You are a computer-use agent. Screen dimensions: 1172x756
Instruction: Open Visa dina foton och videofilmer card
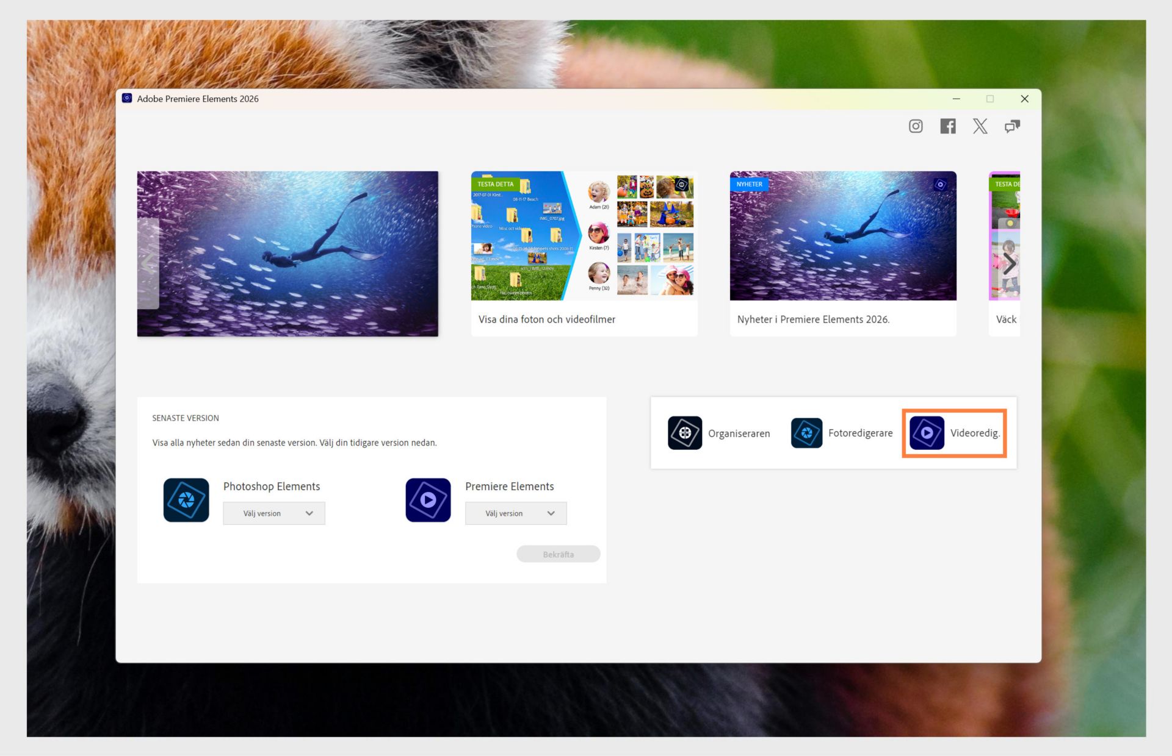[x=584, y=253]
